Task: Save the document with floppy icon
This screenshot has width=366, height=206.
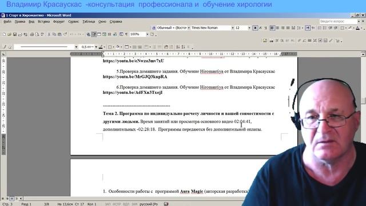Action: [x=15, y=34]
